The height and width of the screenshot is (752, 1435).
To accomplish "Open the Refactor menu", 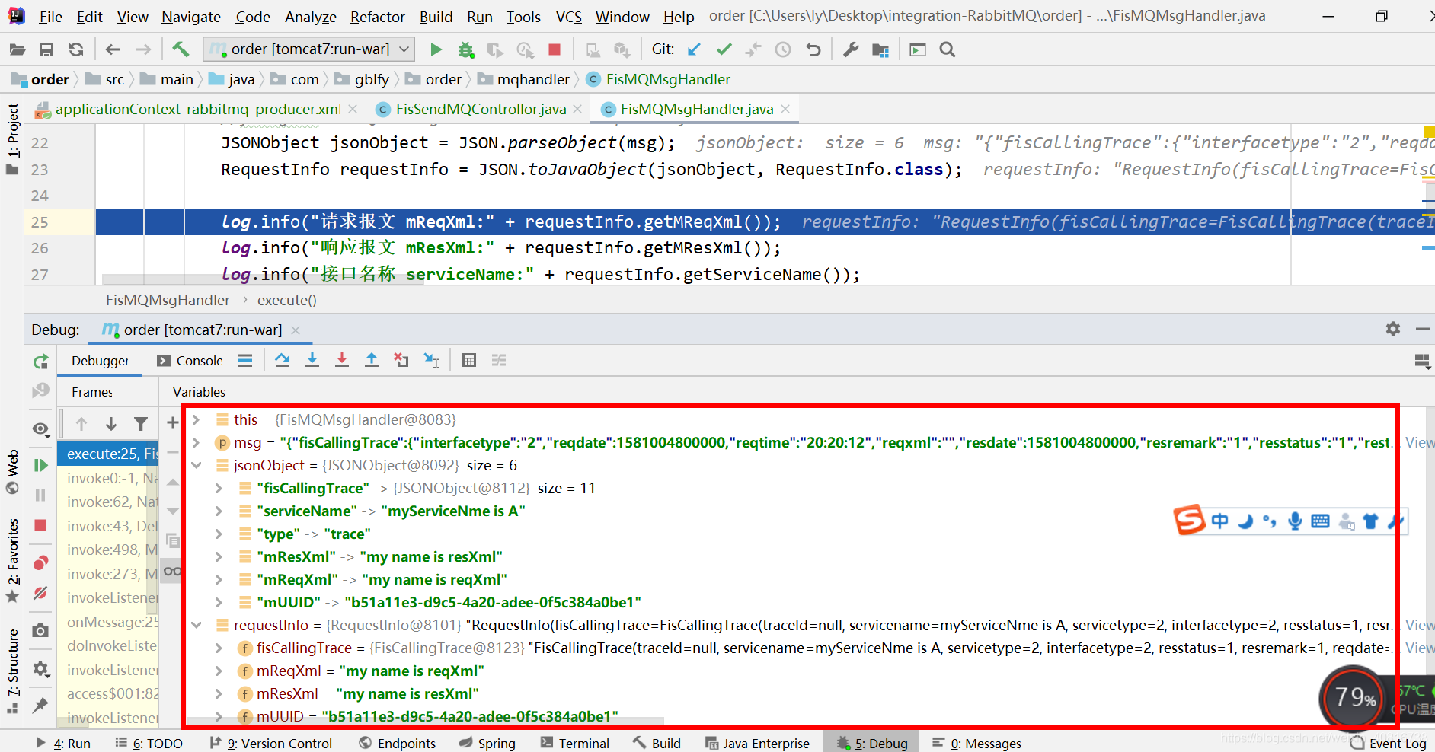I will click(x=377, y=17).
